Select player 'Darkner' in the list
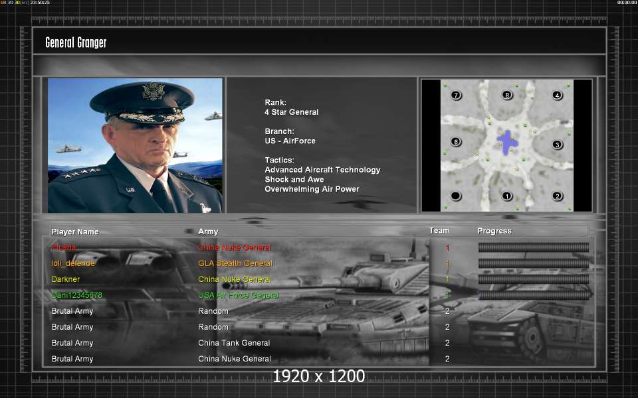The width and height of the screenshot is (638, 398). pyautogui.click(x=66, y=279)
